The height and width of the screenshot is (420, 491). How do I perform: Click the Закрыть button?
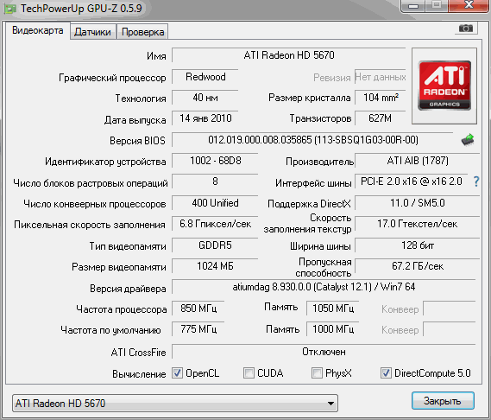click(443, 400)
